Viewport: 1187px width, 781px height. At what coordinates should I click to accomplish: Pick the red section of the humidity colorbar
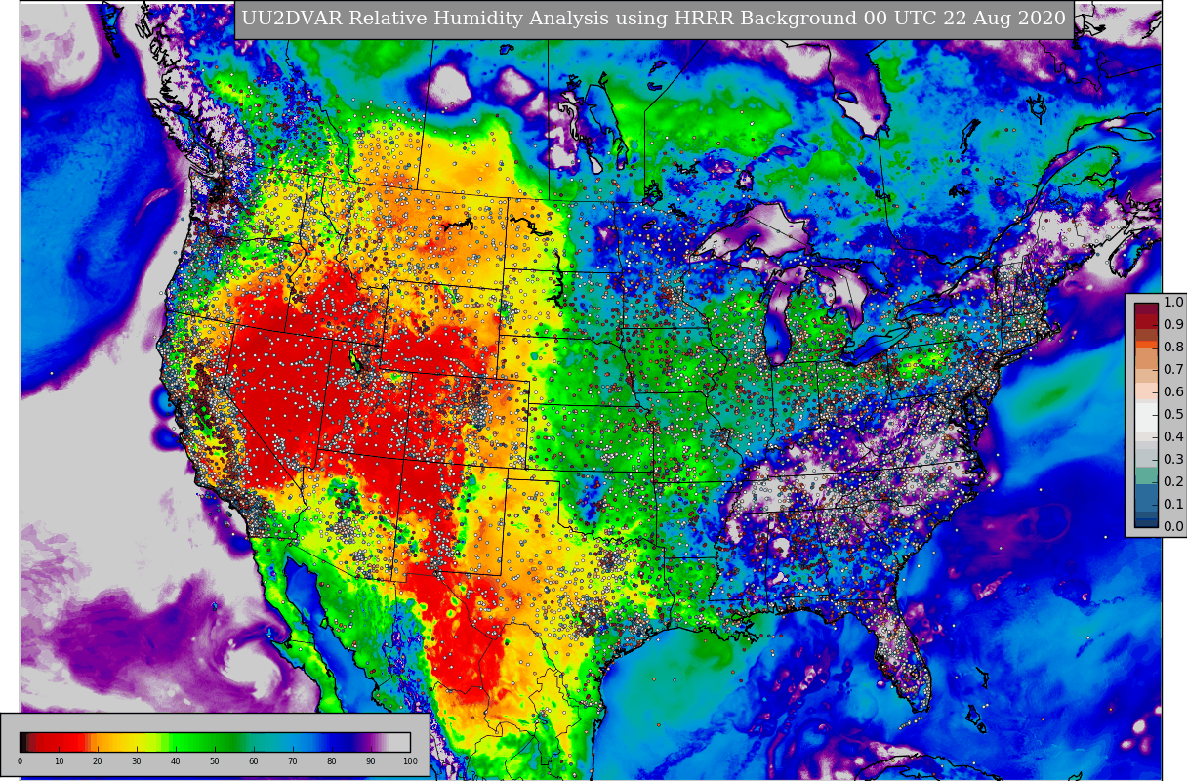pyautogui.click(x=59, y=742)
